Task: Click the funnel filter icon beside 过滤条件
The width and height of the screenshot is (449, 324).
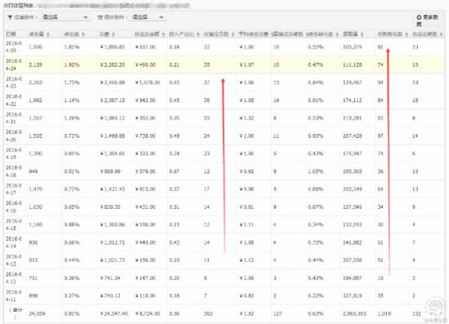Action: (10, 17)
